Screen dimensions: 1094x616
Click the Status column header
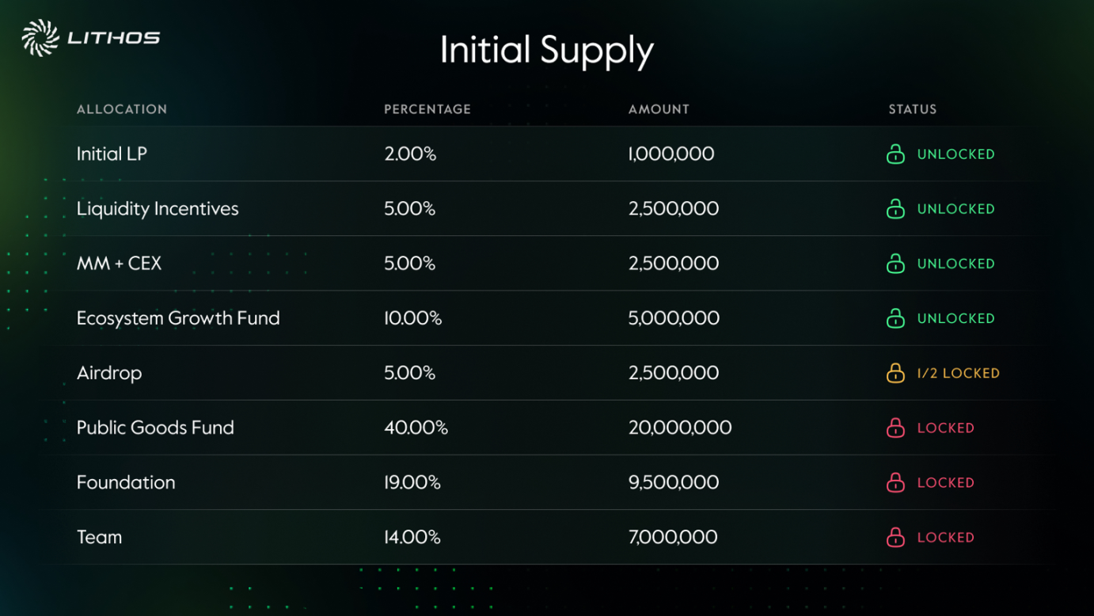click(x=913, y=109)
